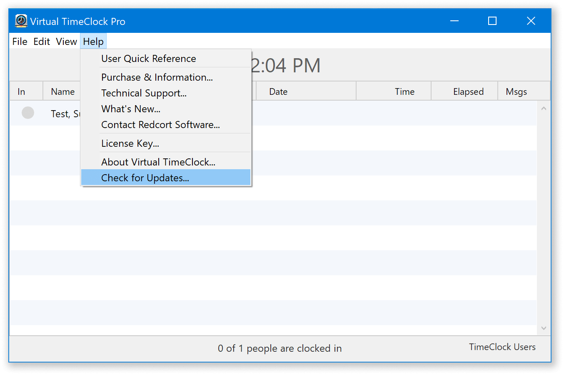Sort by the Time column header
This screenshot has height=375, width=564.
point(394,91)
